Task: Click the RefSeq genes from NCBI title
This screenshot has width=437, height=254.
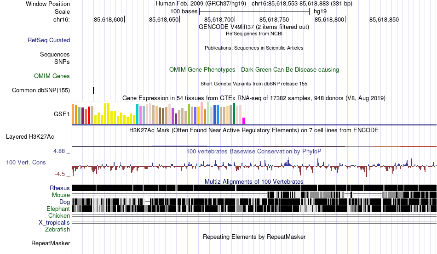Action: (254, 34)
